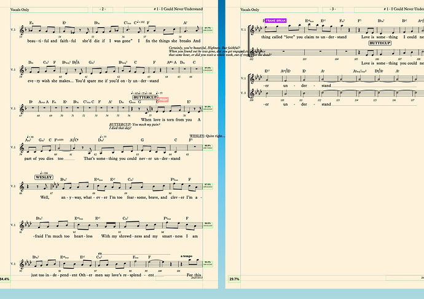The image size is (424, 299).
Task: Click the lyric 'thing called "love"' on page 3
Action: point(278,37)
